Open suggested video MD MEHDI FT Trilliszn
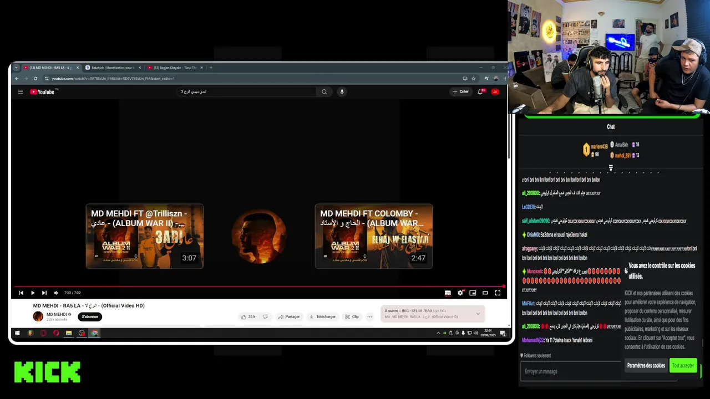This screenshot has height=399, width=710. pos(145,237)
